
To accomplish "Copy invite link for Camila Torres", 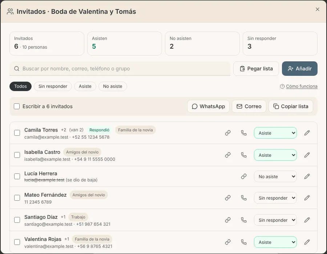I will point(228,133).
